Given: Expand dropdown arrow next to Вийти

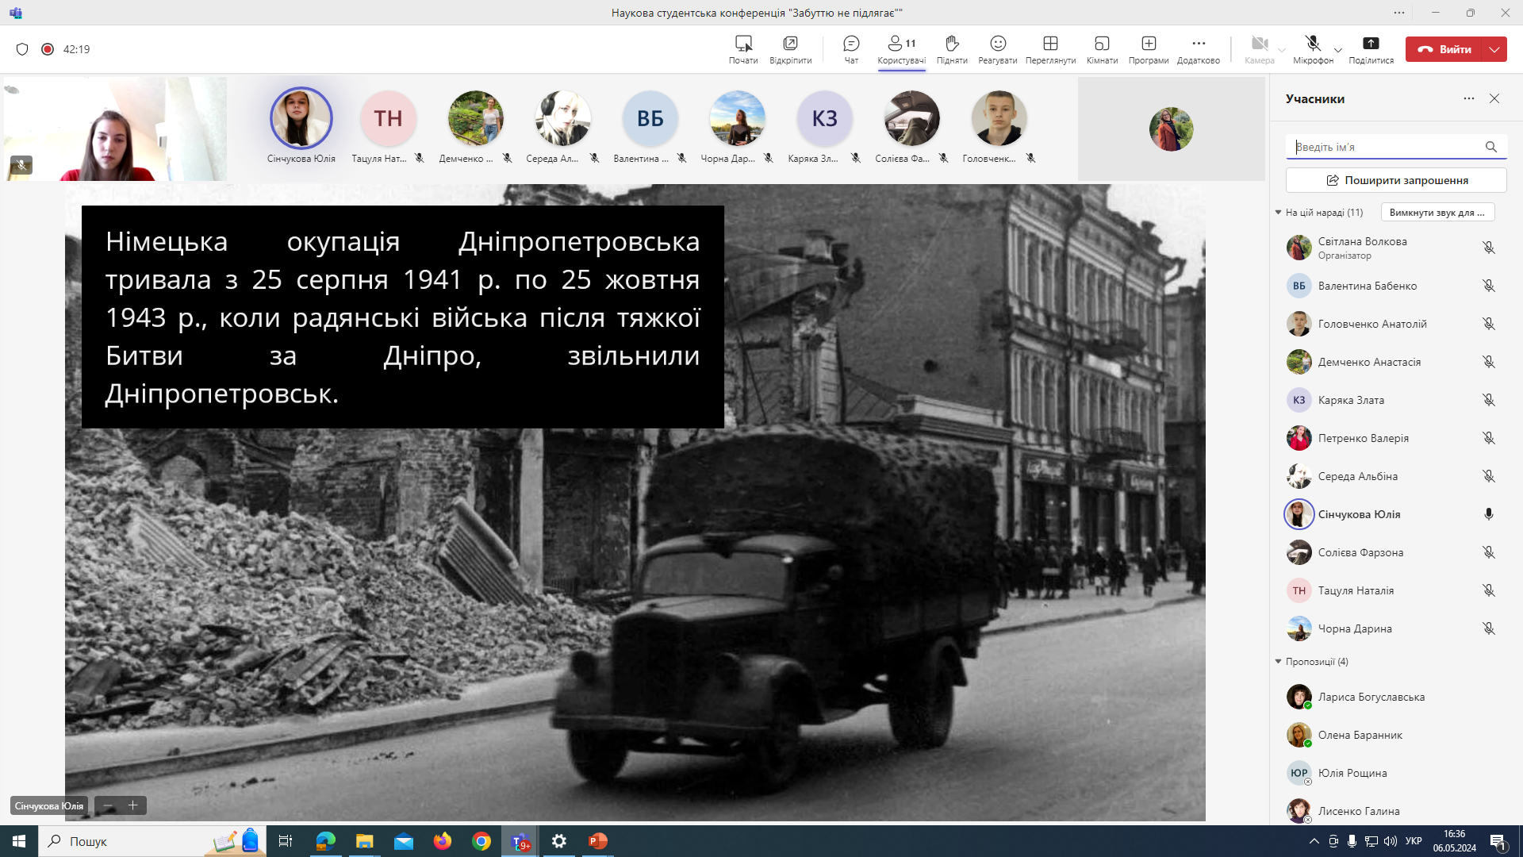Looking at the screenshot, I should 1494,49.
